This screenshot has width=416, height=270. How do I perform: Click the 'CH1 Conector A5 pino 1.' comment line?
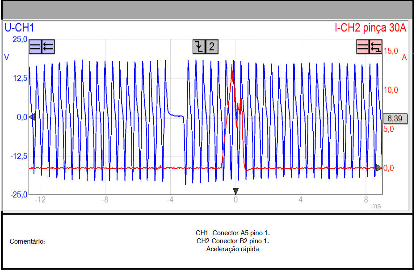pos(232,233)
